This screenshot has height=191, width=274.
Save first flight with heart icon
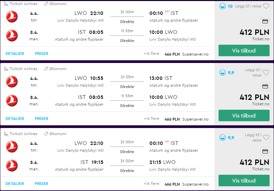pos(266,6)
